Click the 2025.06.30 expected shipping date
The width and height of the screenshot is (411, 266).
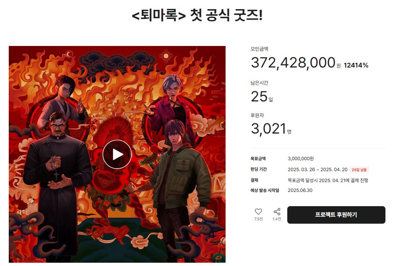coord(300,190)
